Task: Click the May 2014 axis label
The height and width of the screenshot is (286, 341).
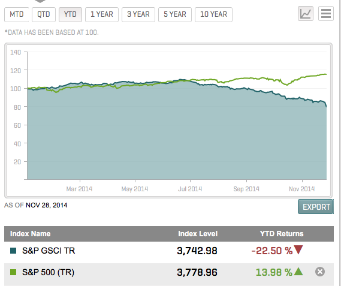Action: (135, 189)
